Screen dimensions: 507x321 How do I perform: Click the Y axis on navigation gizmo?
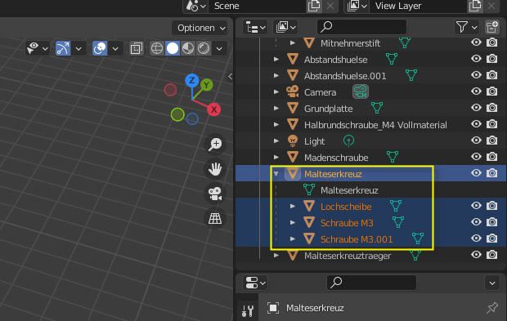pos(206,85)
